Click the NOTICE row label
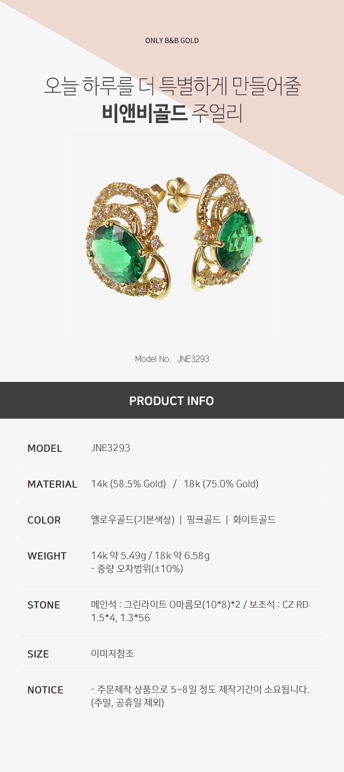The width and height of the screenshot is (344, 772). click(45, 690)
